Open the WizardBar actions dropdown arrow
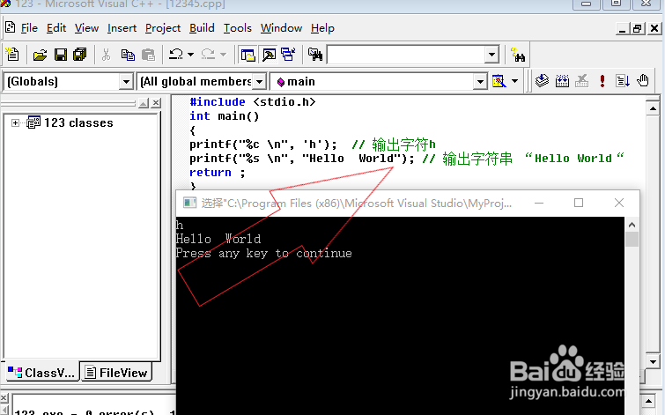The image size is (665, 415). pyautogui.click(x=515, y=81)
